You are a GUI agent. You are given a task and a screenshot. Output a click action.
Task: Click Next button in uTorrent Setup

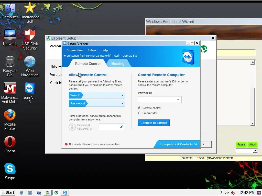pyautogui.click(x=206, y=144)
